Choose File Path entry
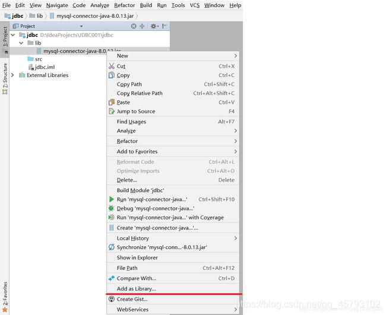The image size is (386, 315). tap(173, 268)
